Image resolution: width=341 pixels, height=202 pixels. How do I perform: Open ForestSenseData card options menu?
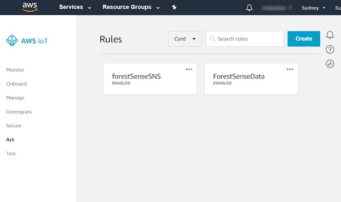[290, 69]
